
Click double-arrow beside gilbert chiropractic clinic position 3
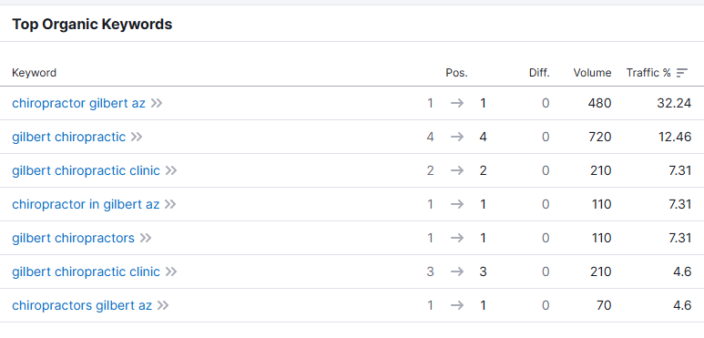pyautogui.click(x=171, y=271)
